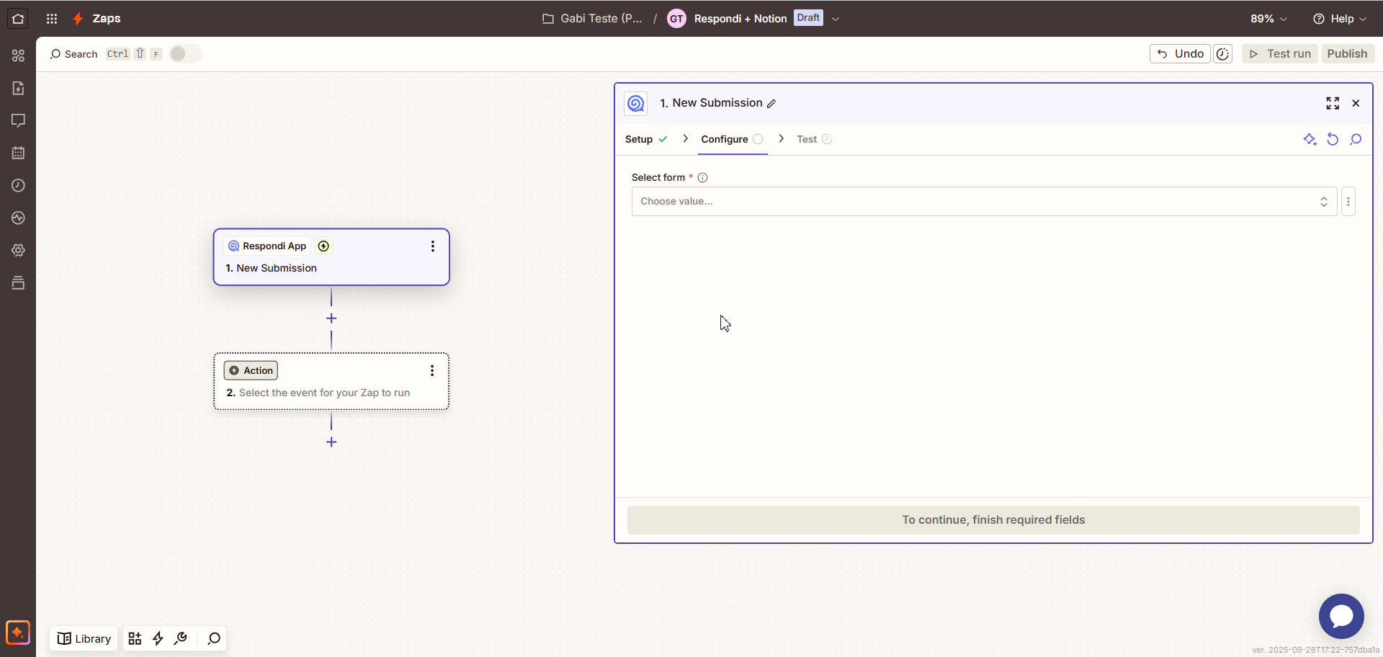Image resolution: width=1383 pixels, height=657 pixels.
Task: Click the search icon in step panel
Action: (1356, 139)
